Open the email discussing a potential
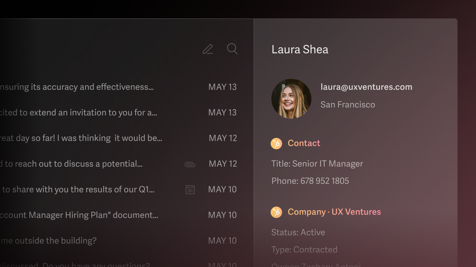The width and height of the screenshot is (476, 267). click(71, 164)
